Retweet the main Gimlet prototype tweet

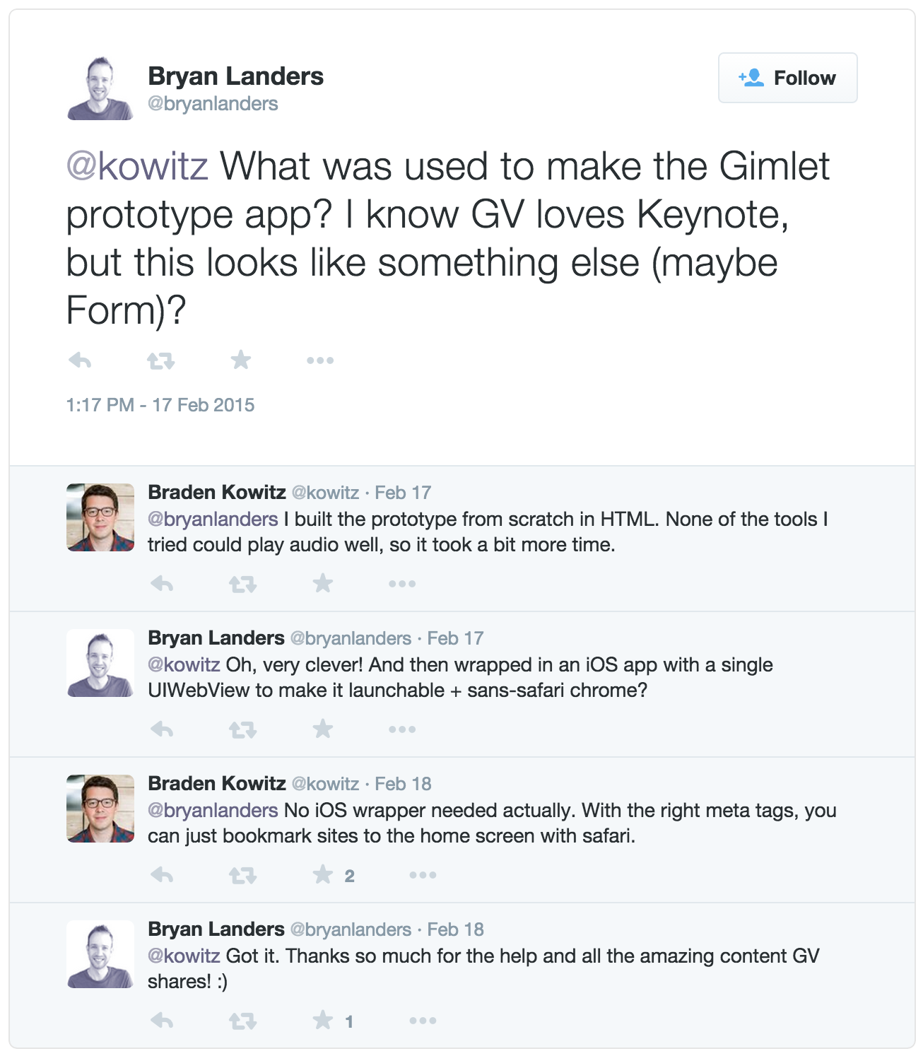160,360
